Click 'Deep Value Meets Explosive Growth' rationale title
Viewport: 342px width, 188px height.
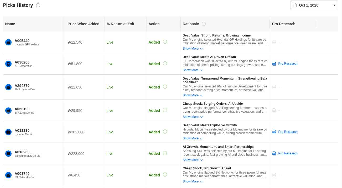[210, 125]
